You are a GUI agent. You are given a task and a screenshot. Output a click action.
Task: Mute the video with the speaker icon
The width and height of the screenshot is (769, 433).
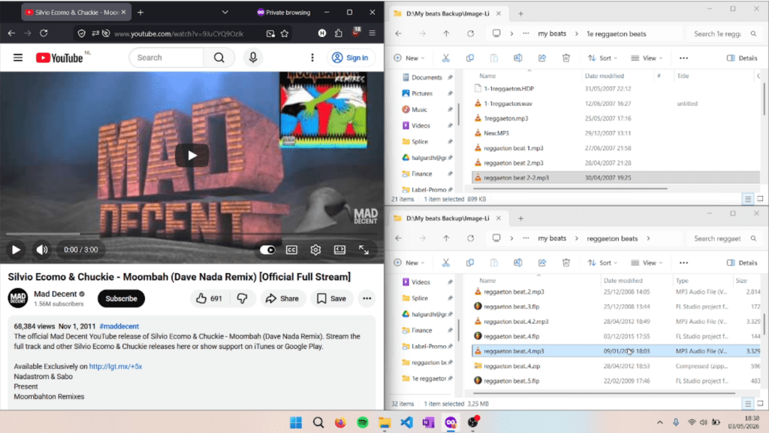point(42,250)
